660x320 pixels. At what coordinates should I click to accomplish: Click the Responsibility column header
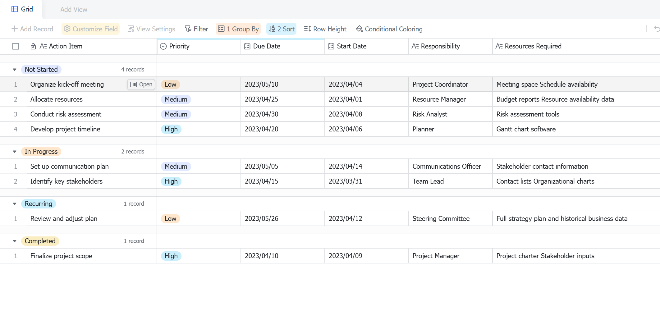(451, 46)
